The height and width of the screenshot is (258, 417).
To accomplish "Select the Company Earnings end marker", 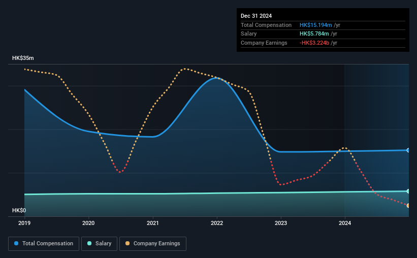I will 408,206.
